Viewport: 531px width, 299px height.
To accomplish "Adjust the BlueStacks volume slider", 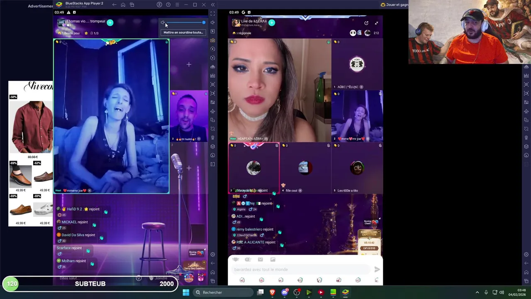I will click(185, 22).
